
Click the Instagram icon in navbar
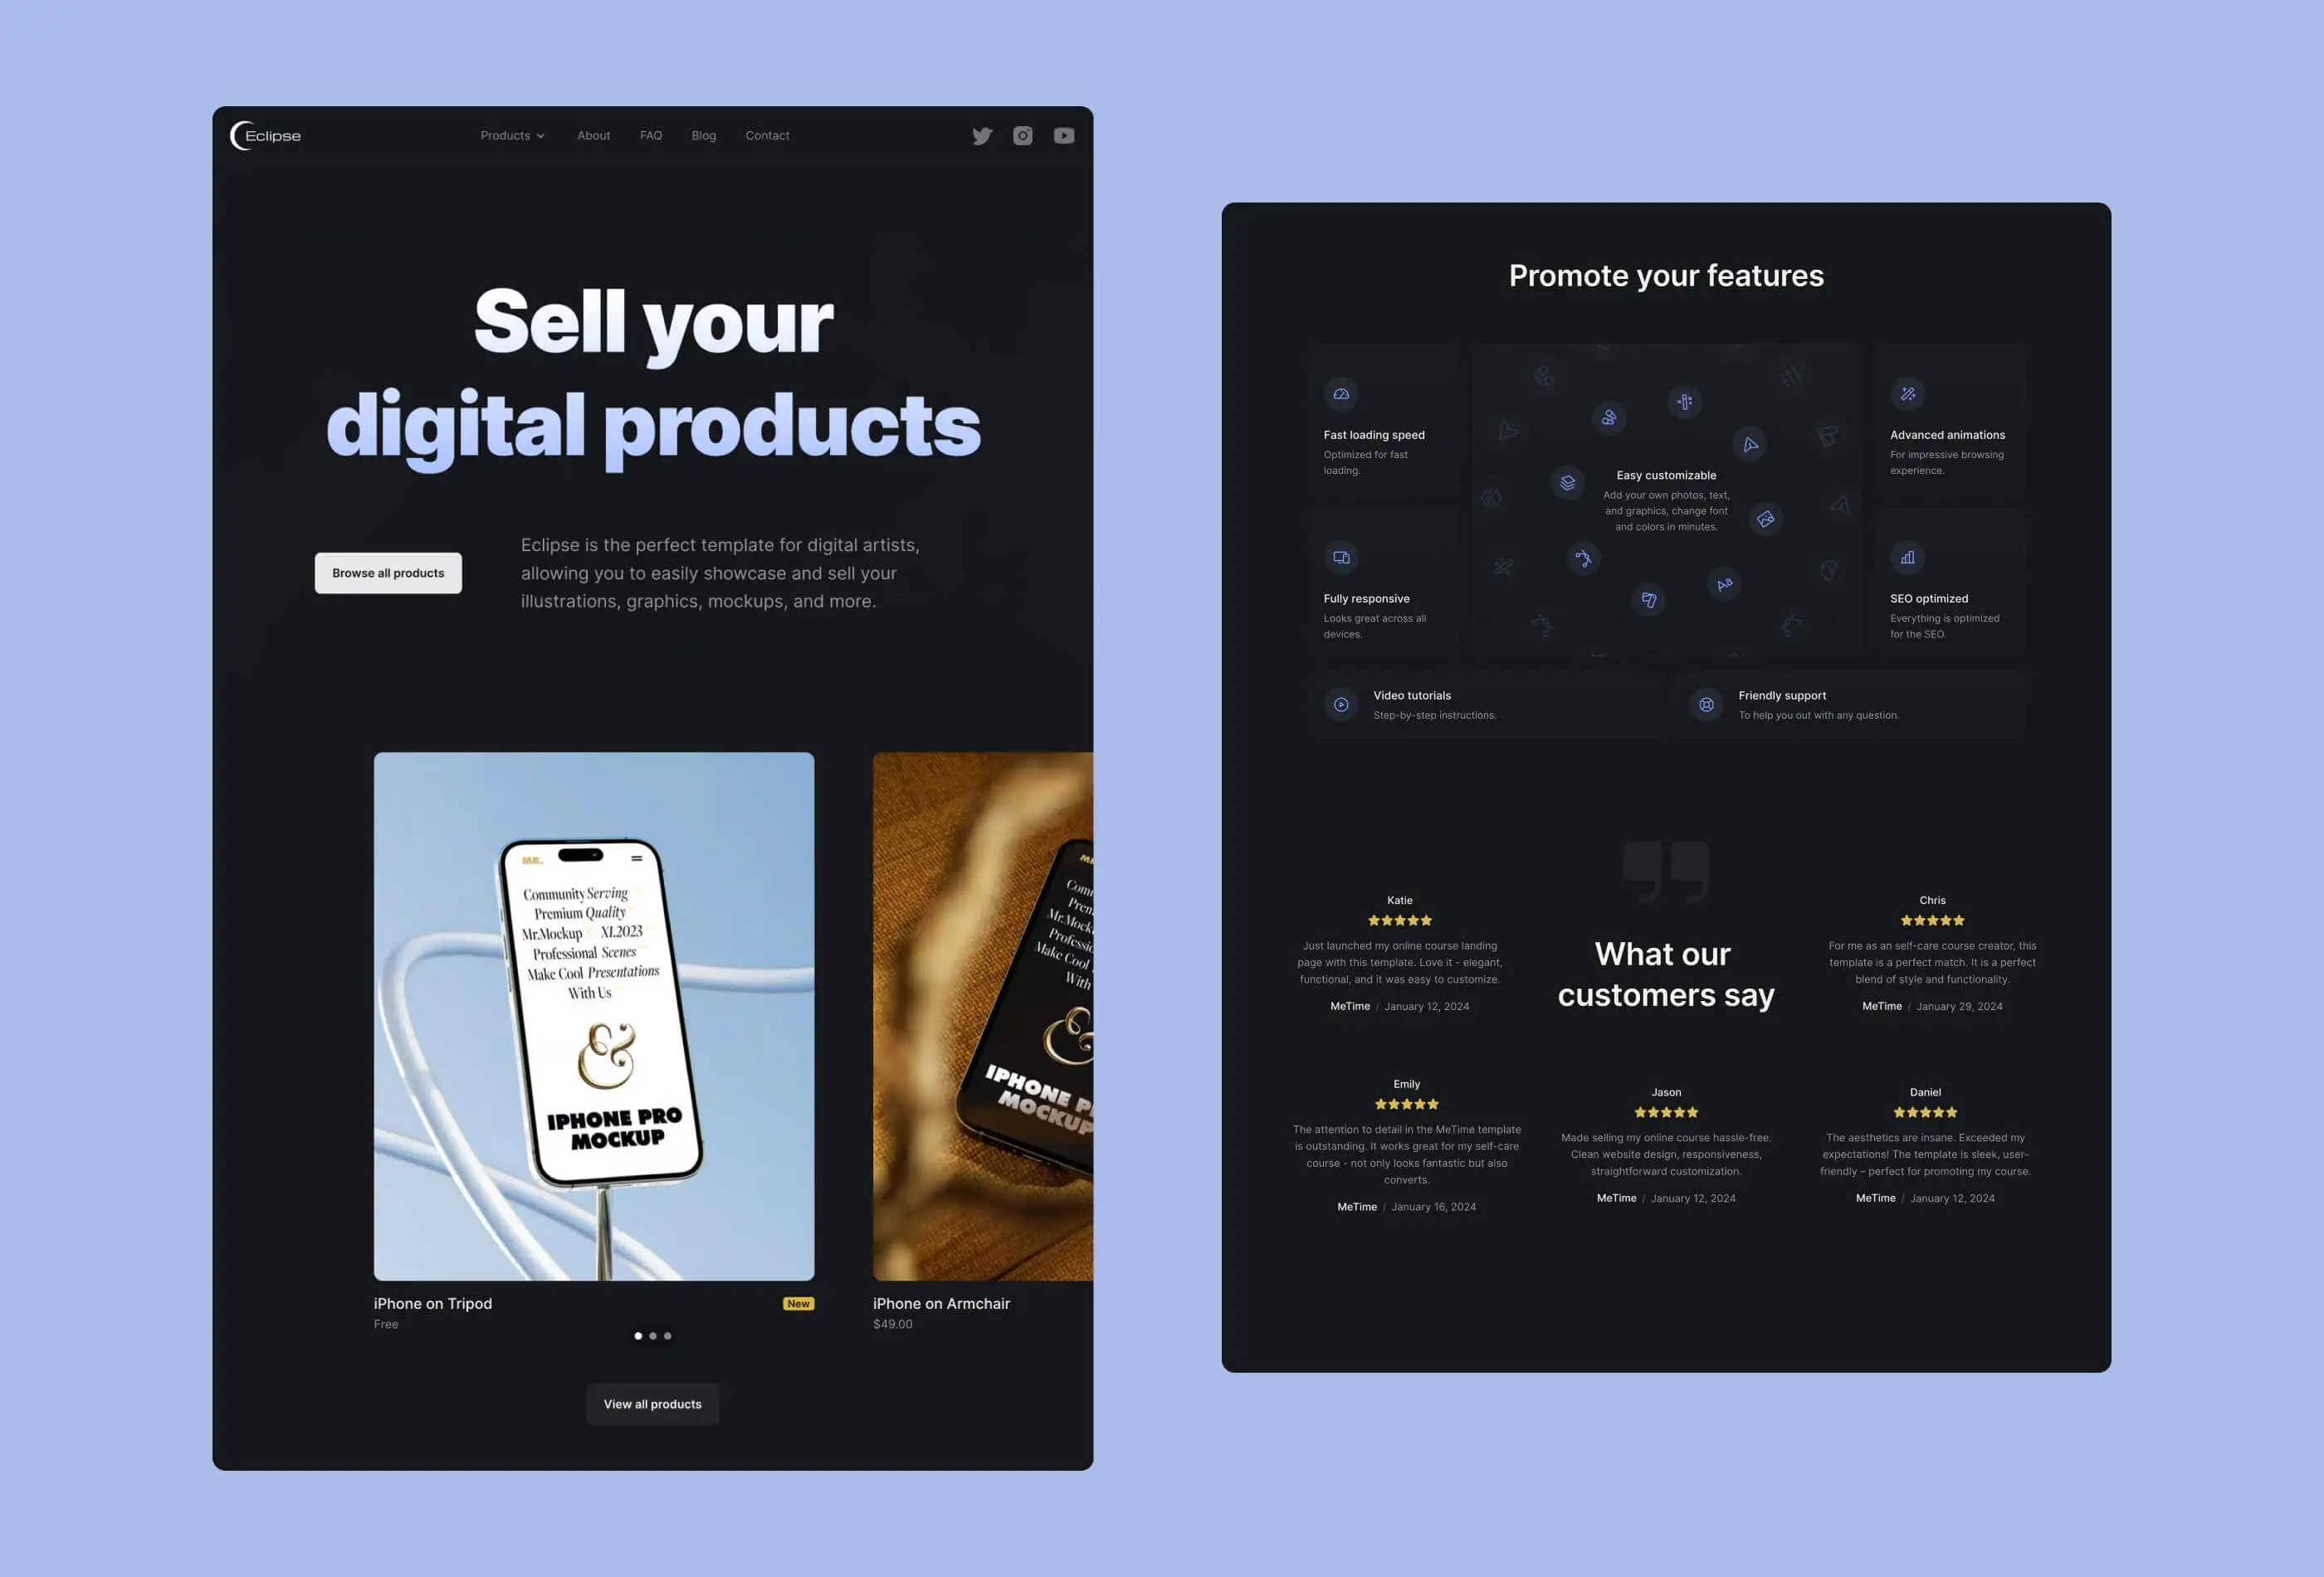click(x=1022, y=135)
